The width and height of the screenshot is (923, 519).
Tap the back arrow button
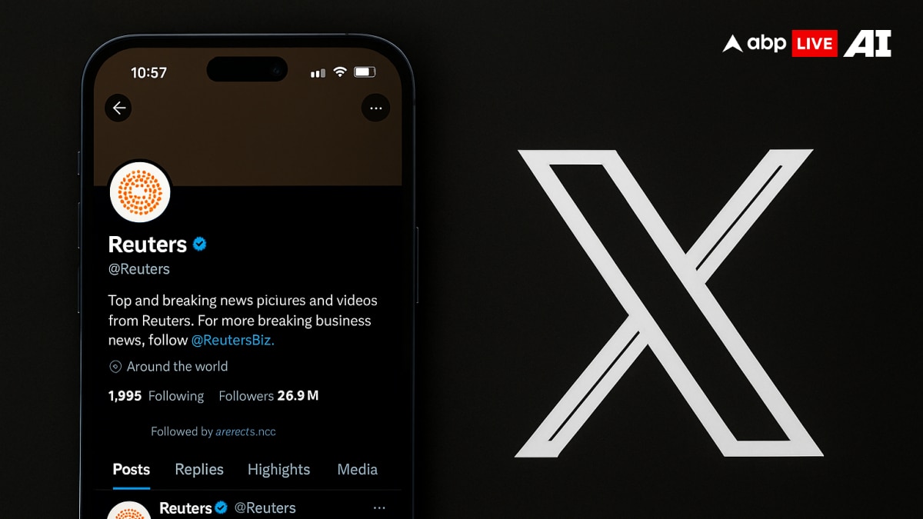tap(118, 108)
